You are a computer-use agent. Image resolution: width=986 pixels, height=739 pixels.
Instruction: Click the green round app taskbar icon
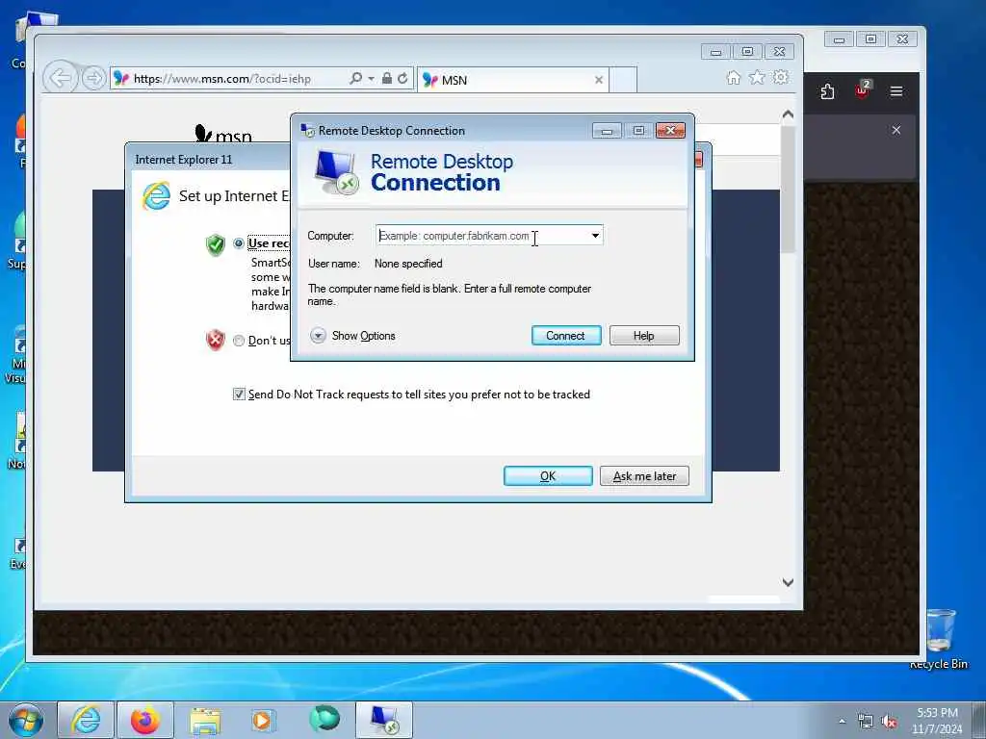click(324, 718)
